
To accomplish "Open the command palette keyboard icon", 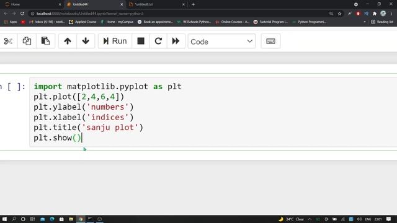I will coord(270,41).
